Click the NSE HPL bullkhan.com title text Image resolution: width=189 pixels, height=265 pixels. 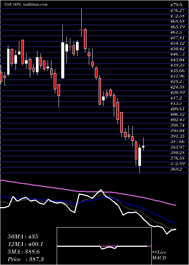(26, 5)
